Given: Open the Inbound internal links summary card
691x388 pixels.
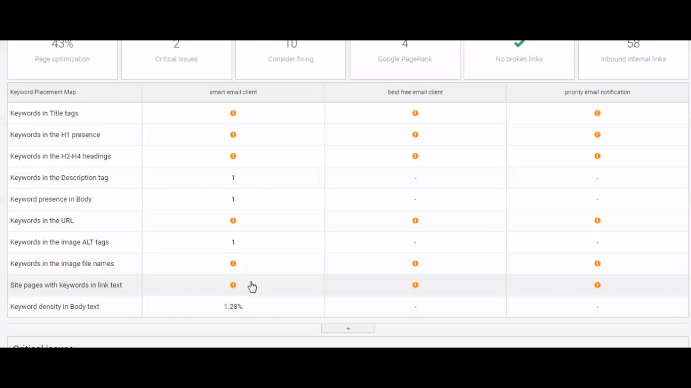Looking at the screenshot, I should point(633,60).
